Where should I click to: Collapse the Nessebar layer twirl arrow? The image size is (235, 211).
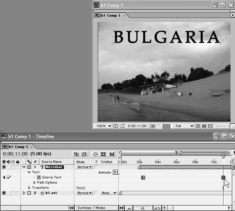[24, 167]
